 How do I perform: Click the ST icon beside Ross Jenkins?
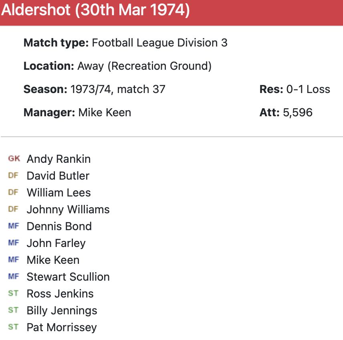point(13,293)
